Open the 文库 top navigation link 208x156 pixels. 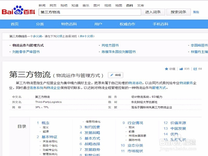point(141,5)
